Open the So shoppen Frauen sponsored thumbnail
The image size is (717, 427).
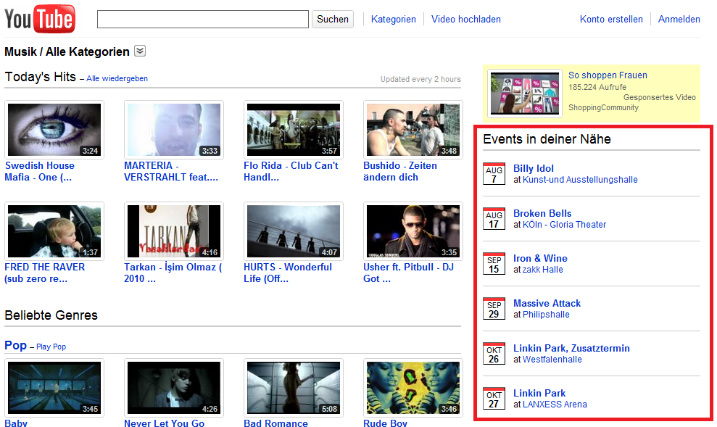point(525,94)
